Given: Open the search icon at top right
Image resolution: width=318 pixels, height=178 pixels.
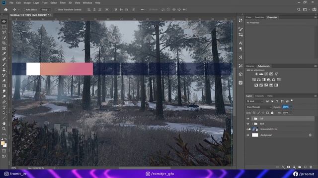Looking at the screenshot, I should [x=299, y=9].
